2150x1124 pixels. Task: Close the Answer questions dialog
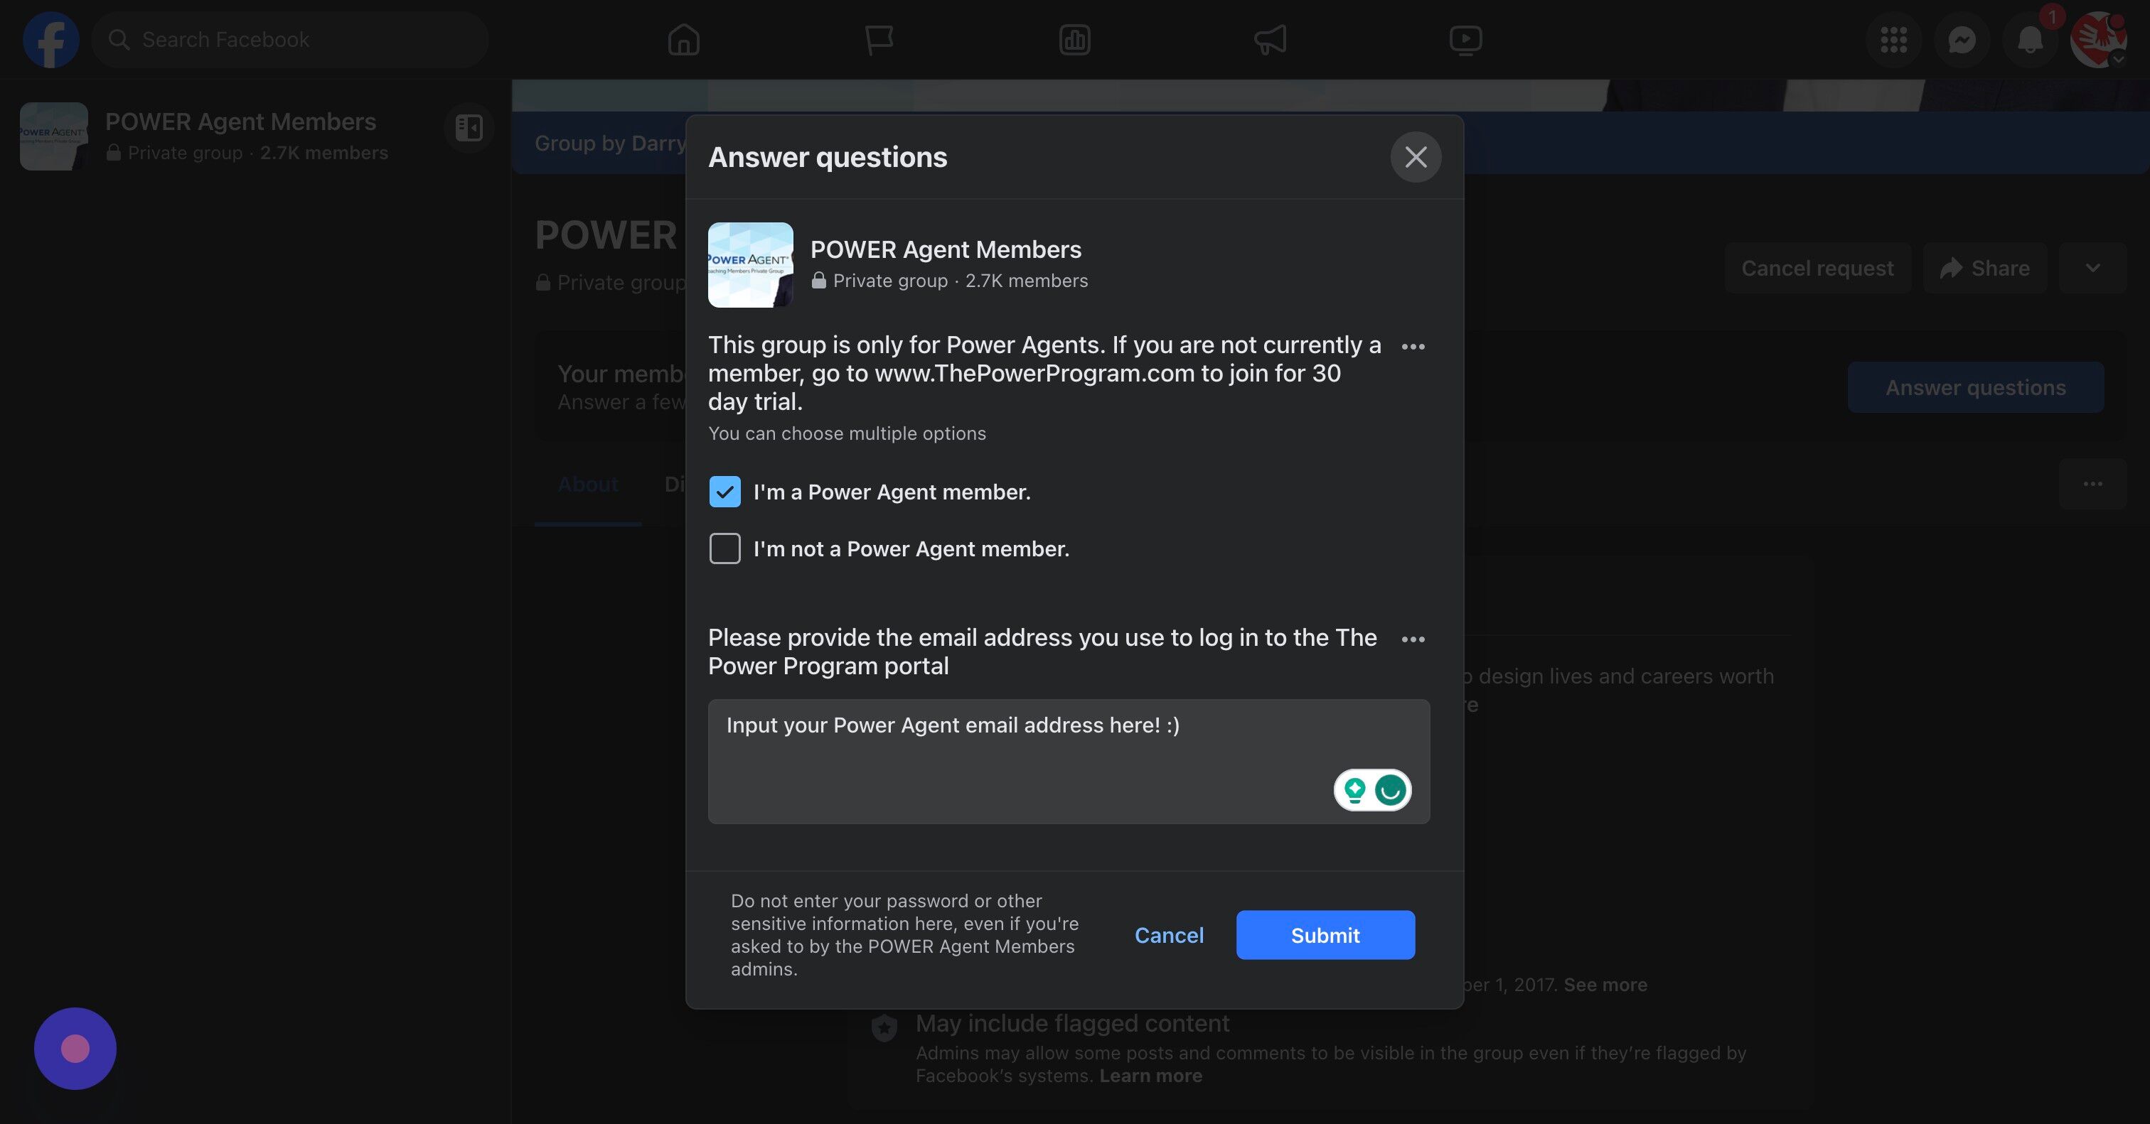[x=1416, y=157]
